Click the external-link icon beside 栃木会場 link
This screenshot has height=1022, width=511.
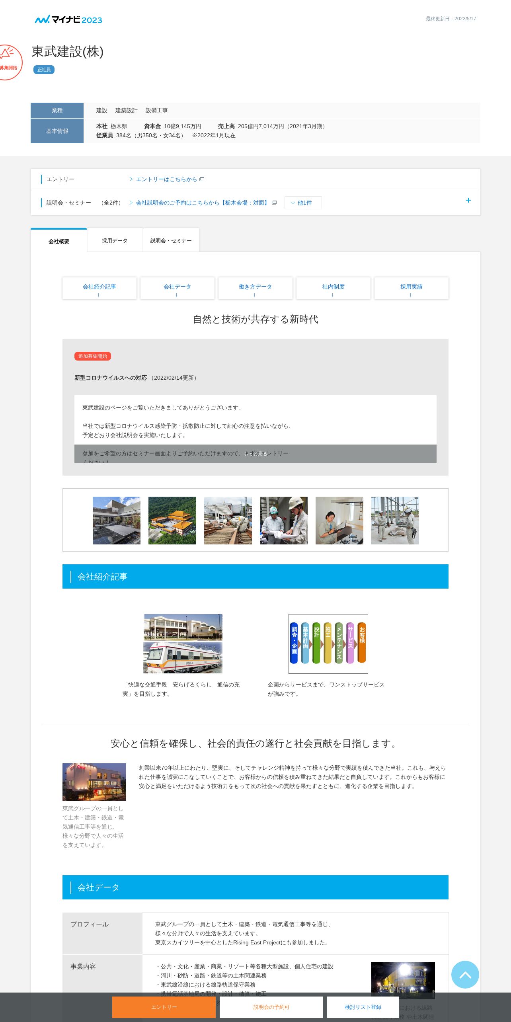point(274,203)
